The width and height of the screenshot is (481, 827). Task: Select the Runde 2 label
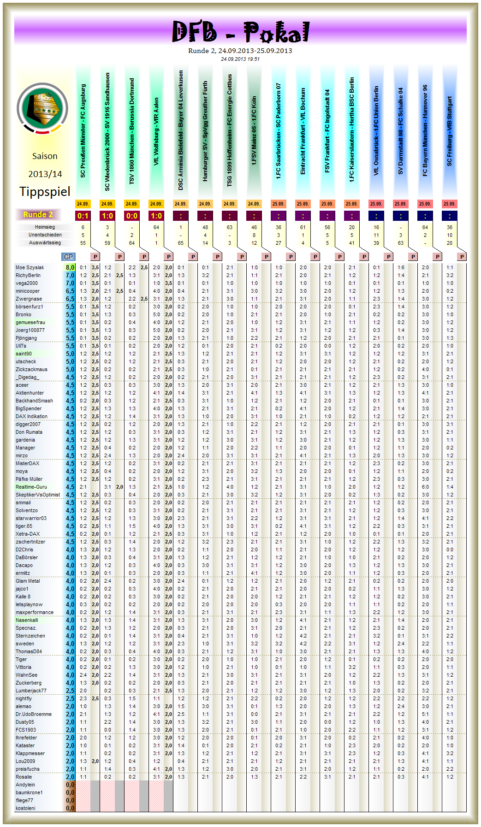[x=38, y=214]
